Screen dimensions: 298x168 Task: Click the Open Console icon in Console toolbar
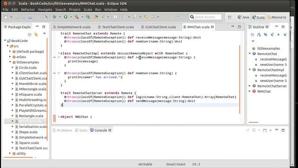tap(265, 130)
